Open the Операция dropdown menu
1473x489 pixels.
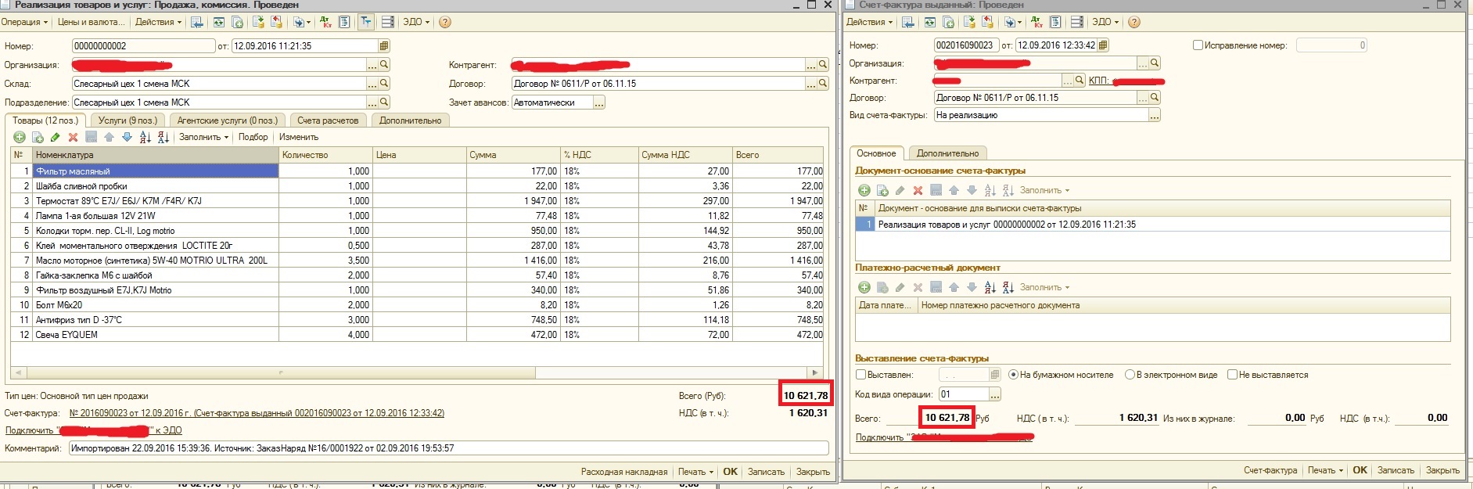pyautogui.click(x=24, y=22)
